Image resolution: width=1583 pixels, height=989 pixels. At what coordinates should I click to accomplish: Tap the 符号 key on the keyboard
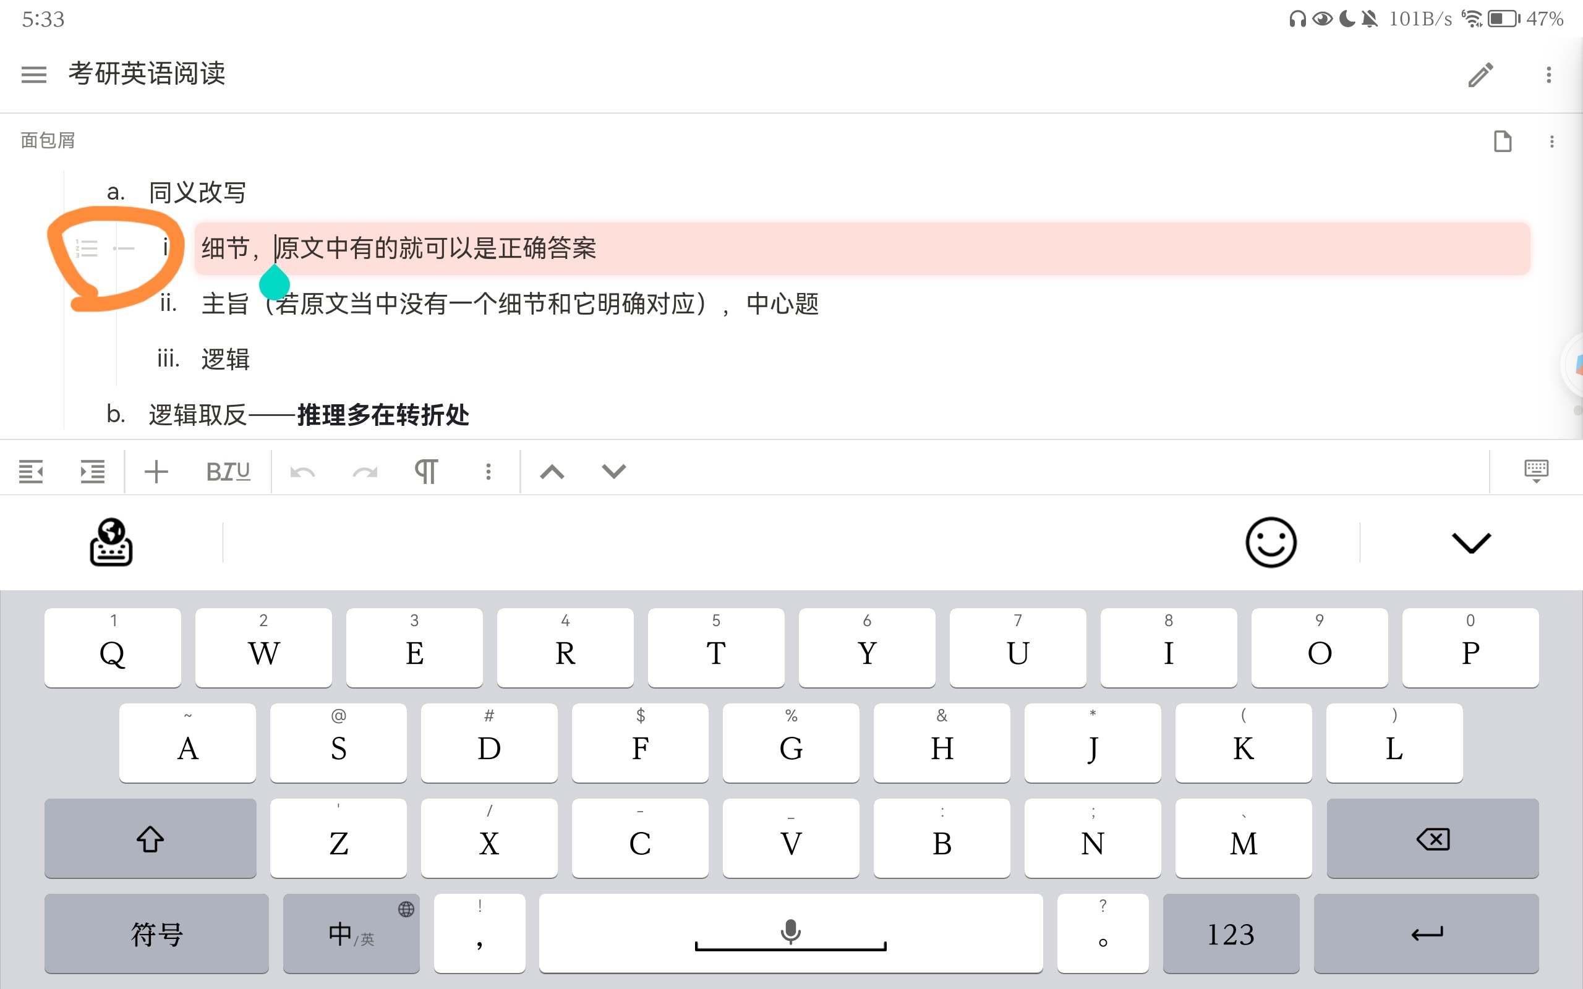(x=156, y=933)
